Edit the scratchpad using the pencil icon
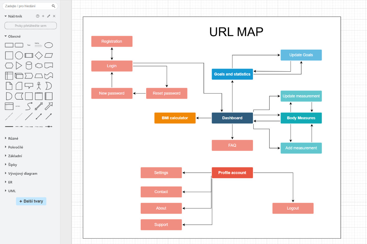This screenshot has width=367, height=244. click(x=48, y=16)
